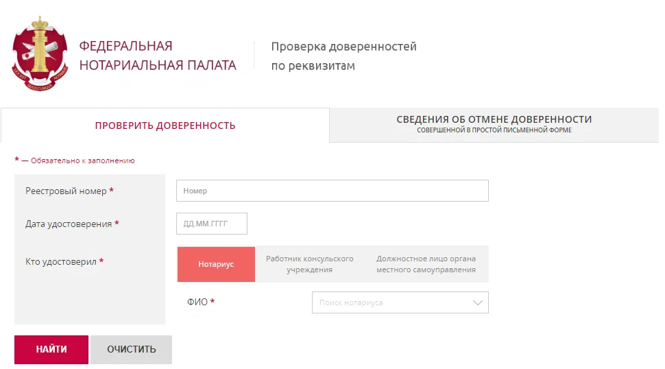Screen dimensions: 665x369
Task: Expand the notary list chevron arrow
Action: [478, 302]
